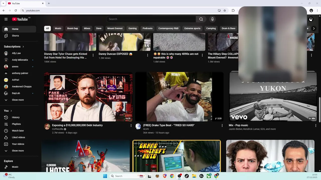Open the Watch later list
This screenshot has width=321, height=180.
(x=19, y=131)
